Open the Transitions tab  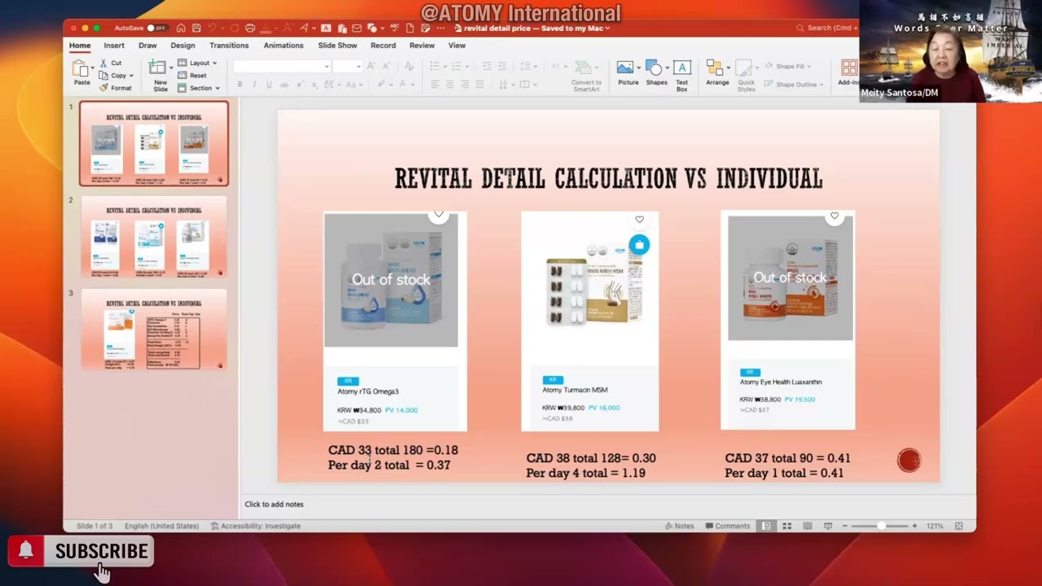[x=229, y=46]
